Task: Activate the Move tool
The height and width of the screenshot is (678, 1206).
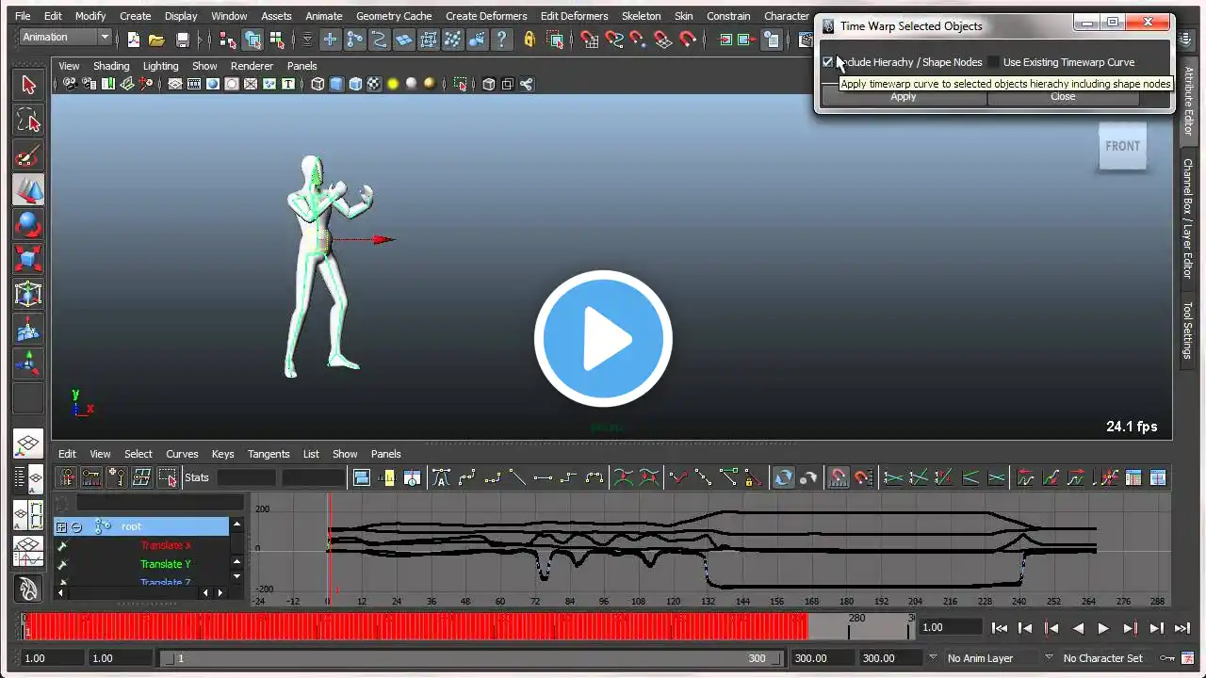Action: point(28,190)
